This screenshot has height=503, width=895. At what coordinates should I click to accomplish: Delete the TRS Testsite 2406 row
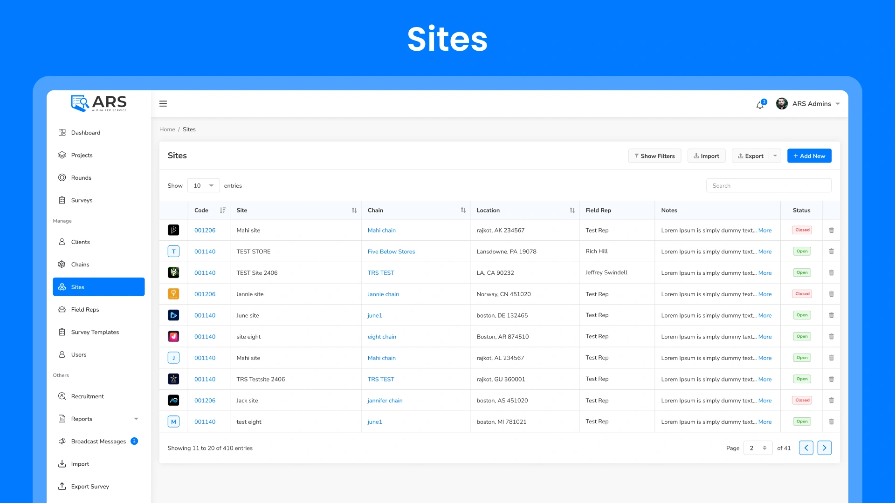(x=831, y=379)
